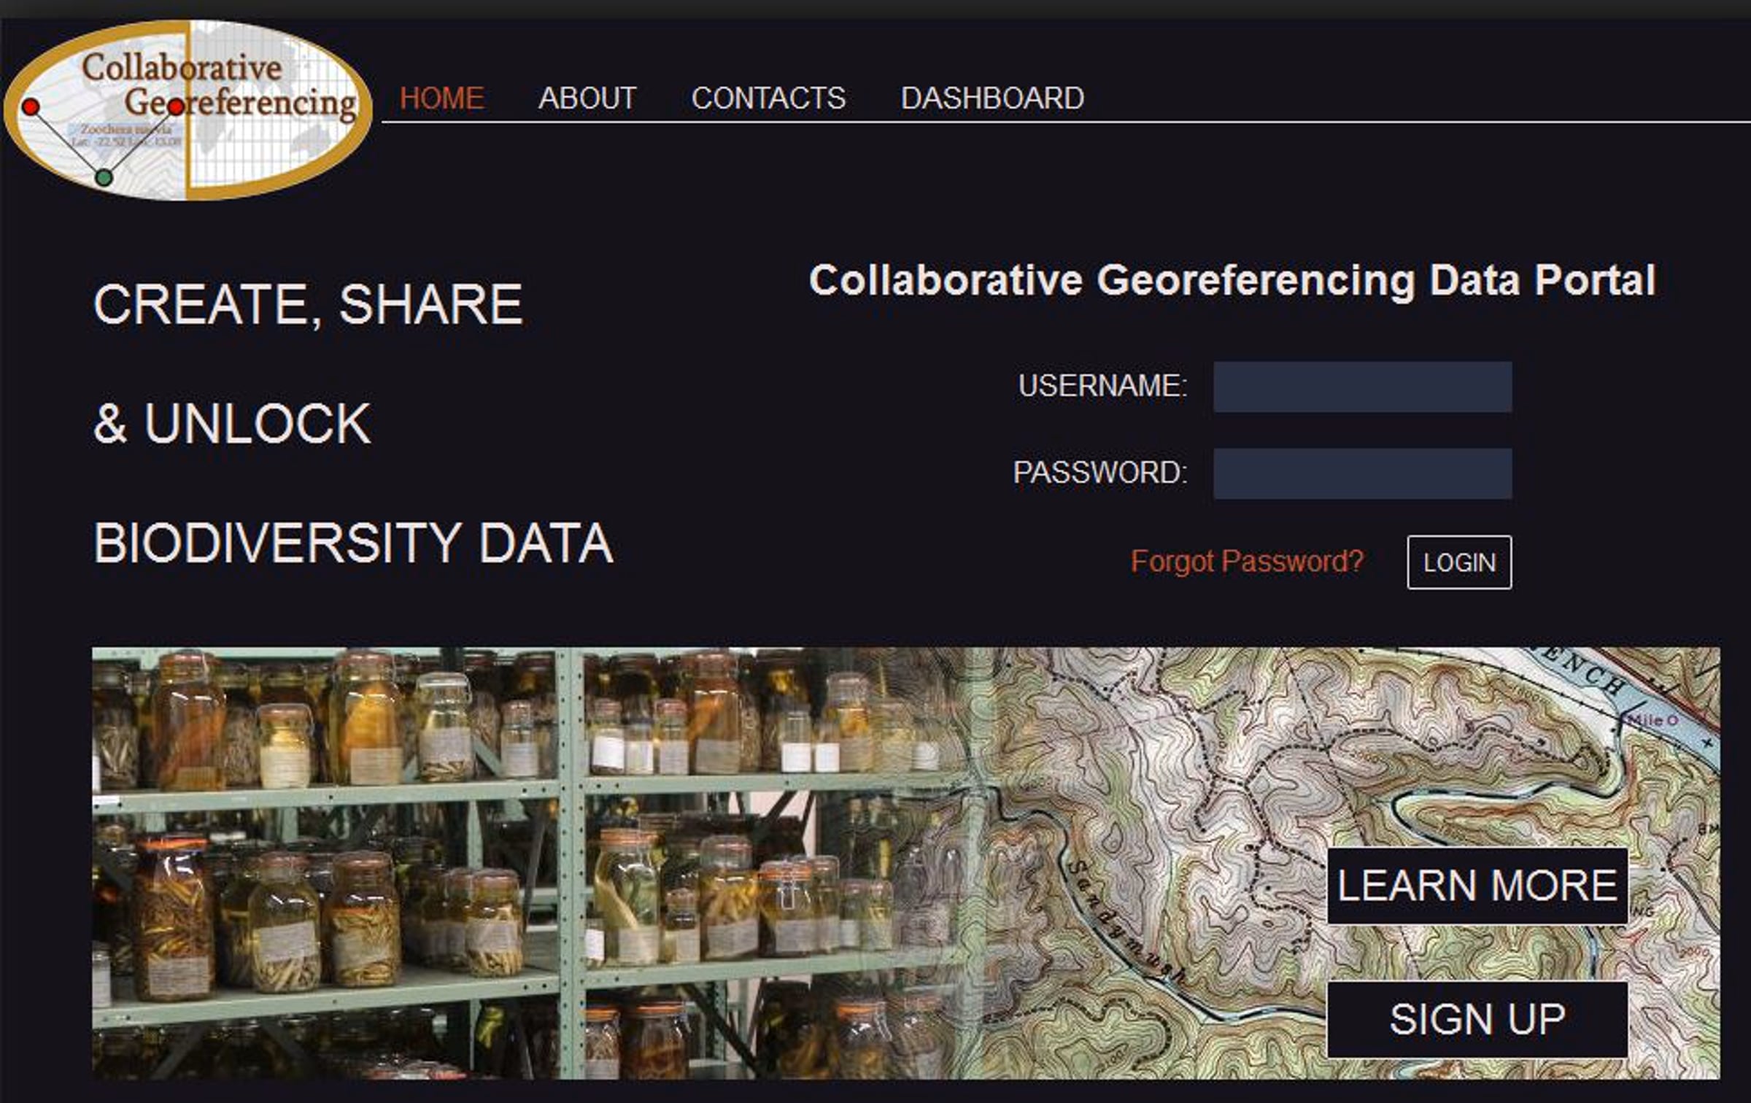This screenshot has width=1751, height=1103.
Task: Click the specimen jars shelf photo
Action: coord(467,861)
